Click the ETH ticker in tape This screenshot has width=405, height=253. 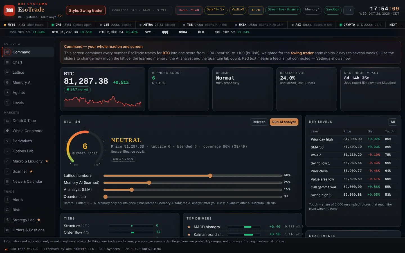click(118, 32)
